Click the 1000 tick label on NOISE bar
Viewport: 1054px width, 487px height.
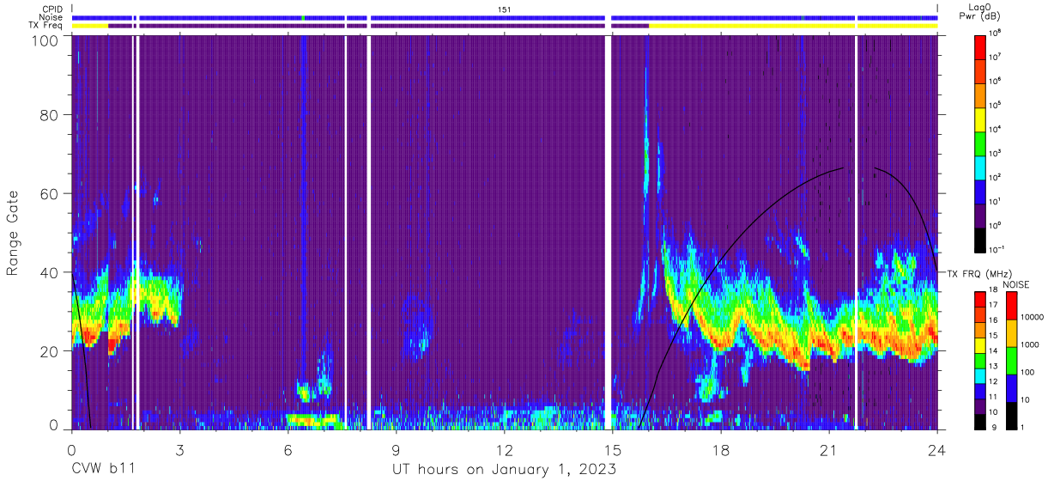[1031, 346]
